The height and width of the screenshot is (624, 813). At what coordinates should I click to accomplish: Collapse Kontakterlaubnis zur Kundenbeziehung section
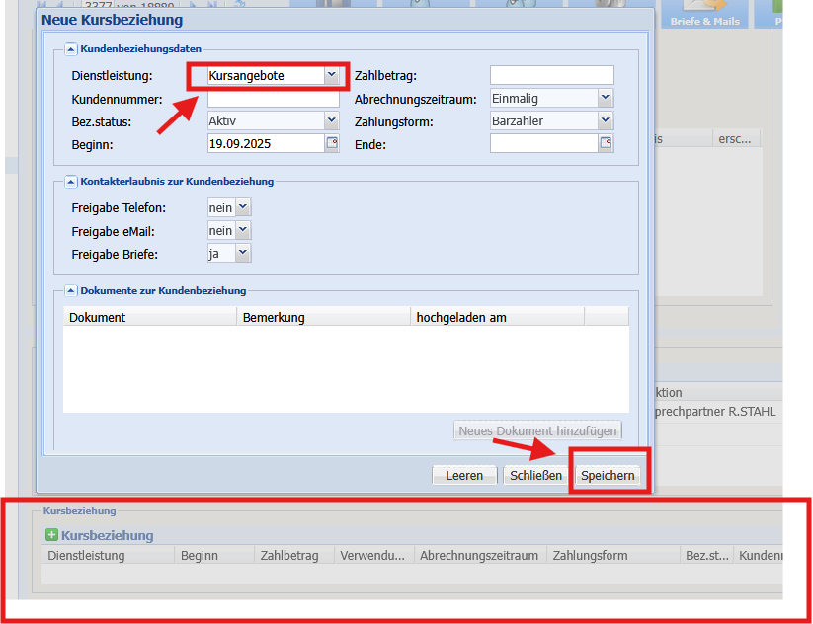click(x=71, y=182)
